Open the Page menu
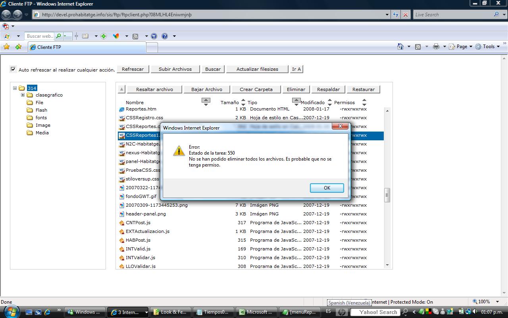Viewport: 508px width, 318px height. pyautogui.click(x=460, y=47)
